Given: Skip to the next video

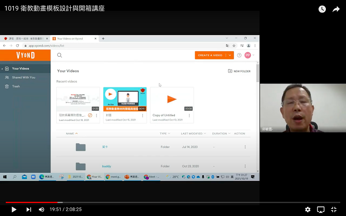Looking at the screenshot, I should pyautogui.click(x=29, y=209).
